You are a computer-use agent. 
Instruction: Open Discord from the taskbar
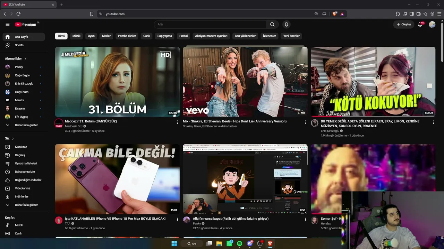pyautogui.click(x=250, y=243)
